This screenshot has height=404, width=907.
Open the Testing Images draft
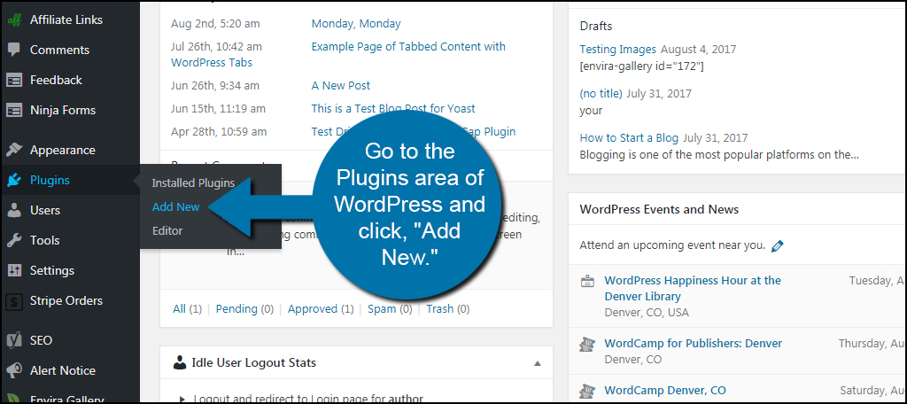617,50
